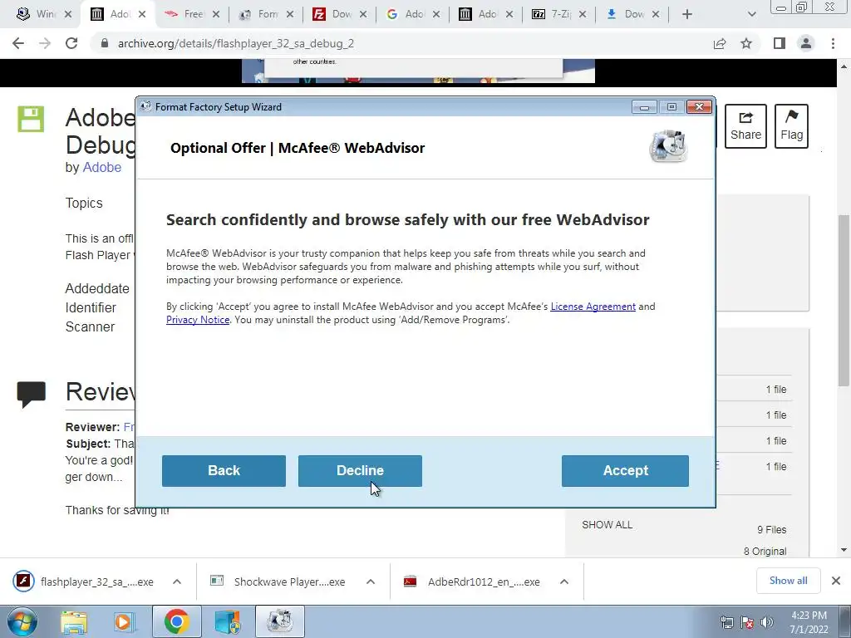
Task: Open Windows Explorer from taskbar
Action: click(x=74, y=621)
